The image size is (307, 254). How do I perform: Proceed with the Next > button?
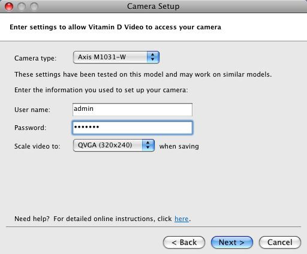(x=232, y=243)
